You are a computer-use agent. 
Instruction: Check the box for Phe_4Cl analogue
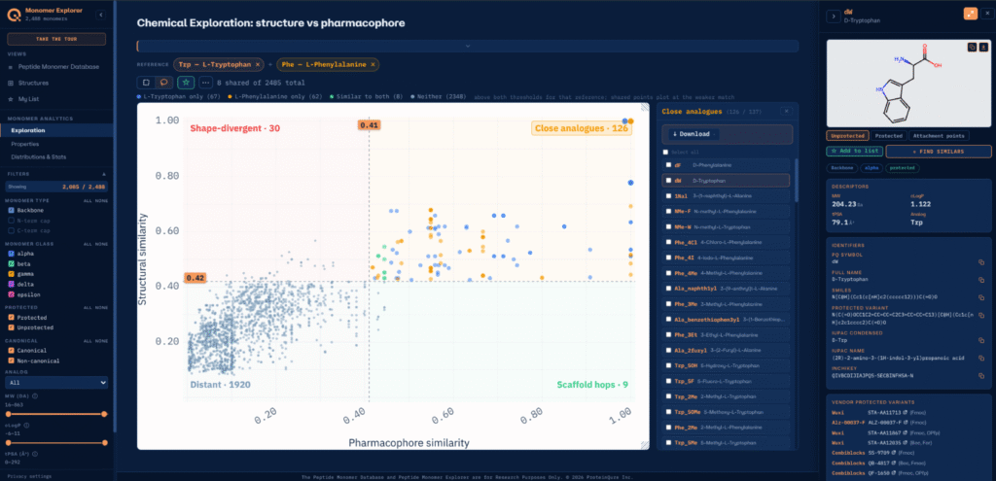(668, 242)
